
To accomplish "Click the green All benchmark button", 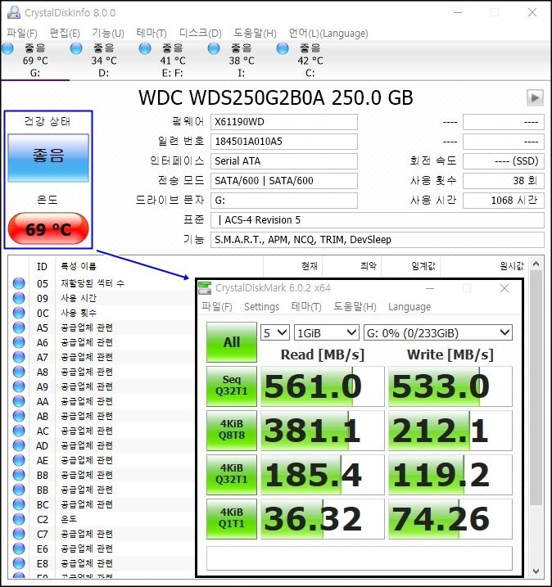I will pos(232,342).
